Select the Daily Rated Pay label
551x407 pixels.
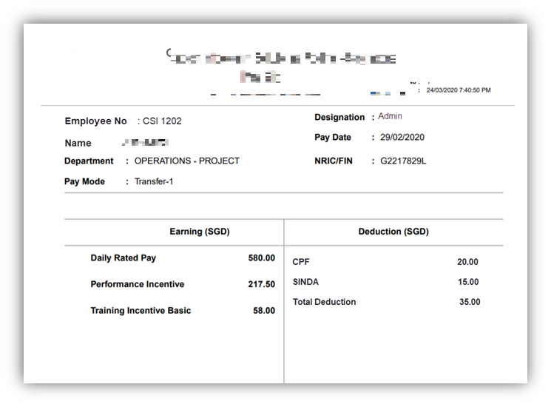[x=124, y=258]
